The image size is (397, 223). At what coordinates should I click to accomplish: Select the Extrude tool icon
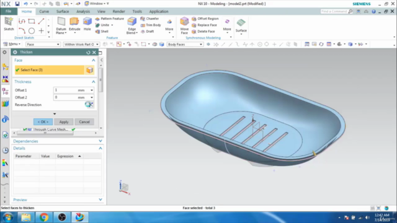(74, 22)
